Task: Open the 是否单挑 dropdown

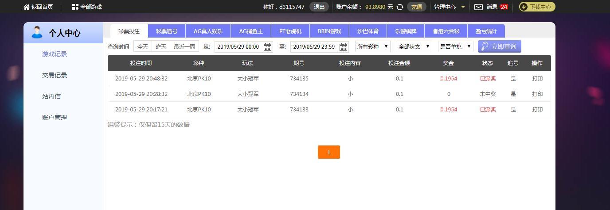Action: tap(455, 46)
